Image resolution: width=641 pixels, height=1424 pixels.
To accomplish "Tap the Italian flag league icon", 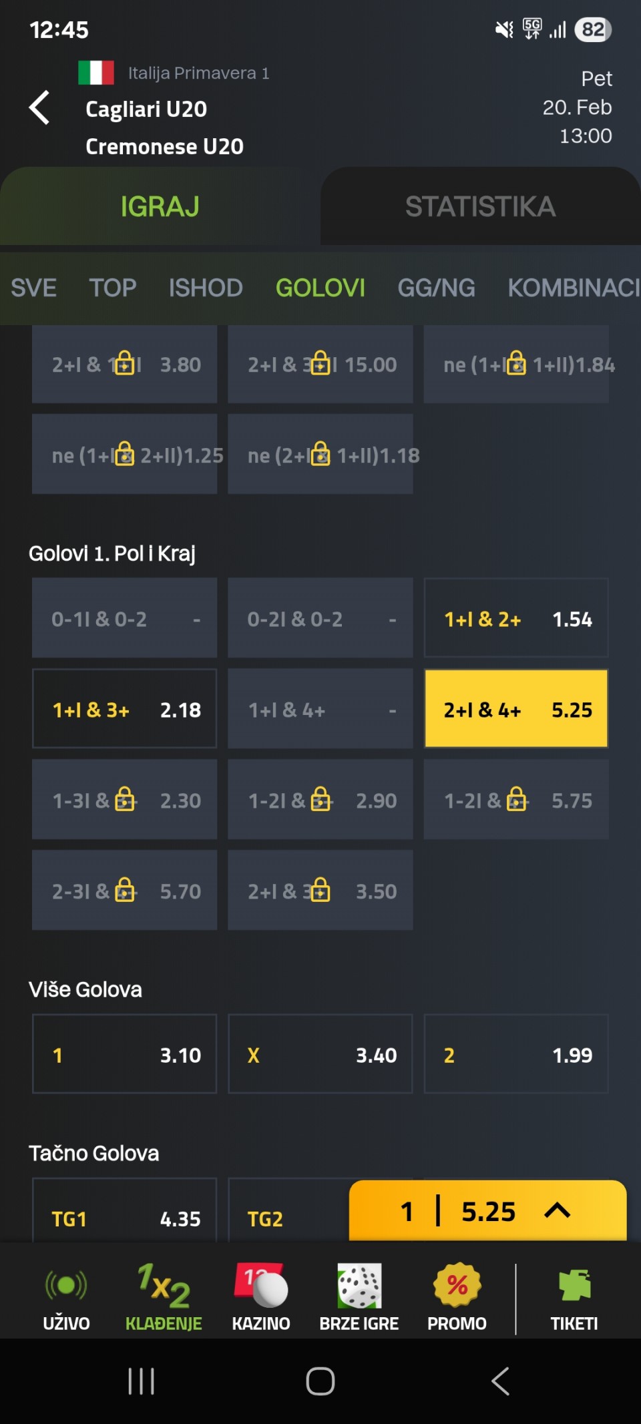I will click(x=96, y=73).
